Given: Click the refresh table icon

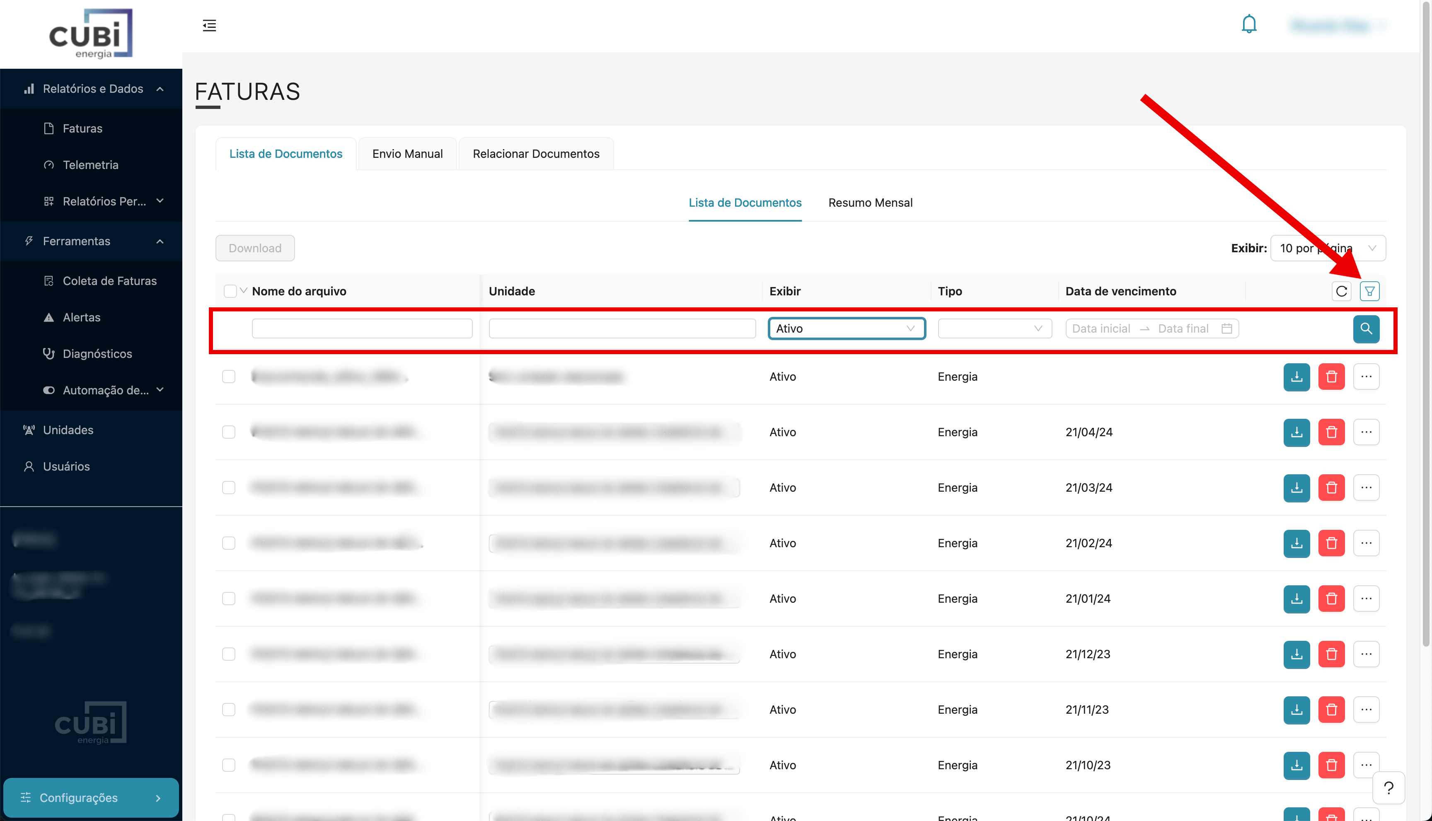Looking at the screenshot, I should (1341, 291).
